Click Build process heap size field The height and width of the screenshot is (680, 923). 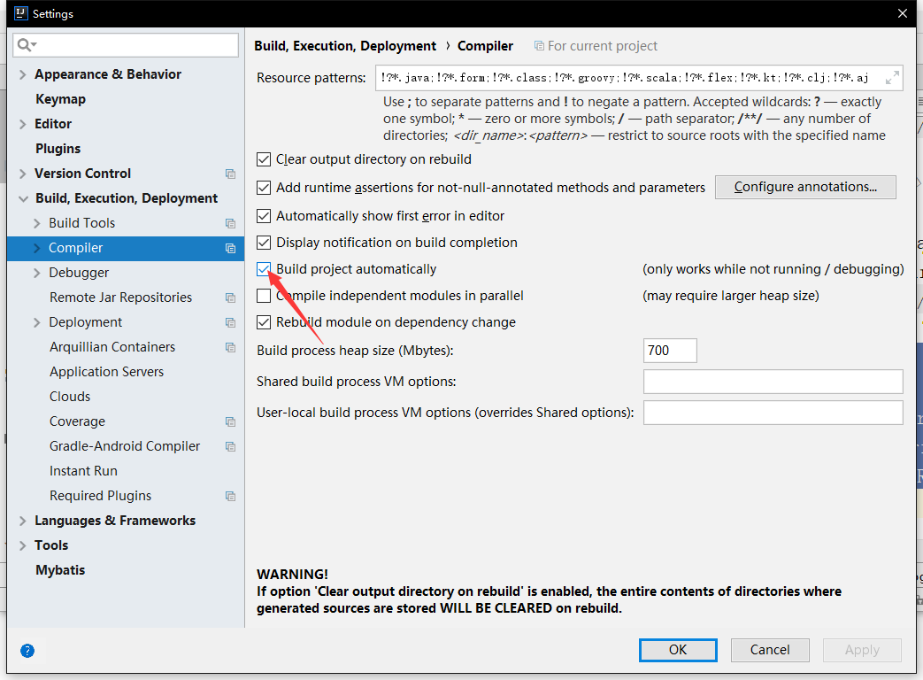pos(670,351)
